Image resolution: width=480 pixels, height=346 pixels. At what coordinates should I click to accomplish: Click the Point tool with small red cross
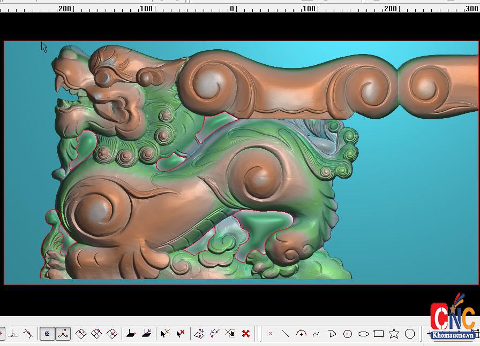tap(270, 334)
